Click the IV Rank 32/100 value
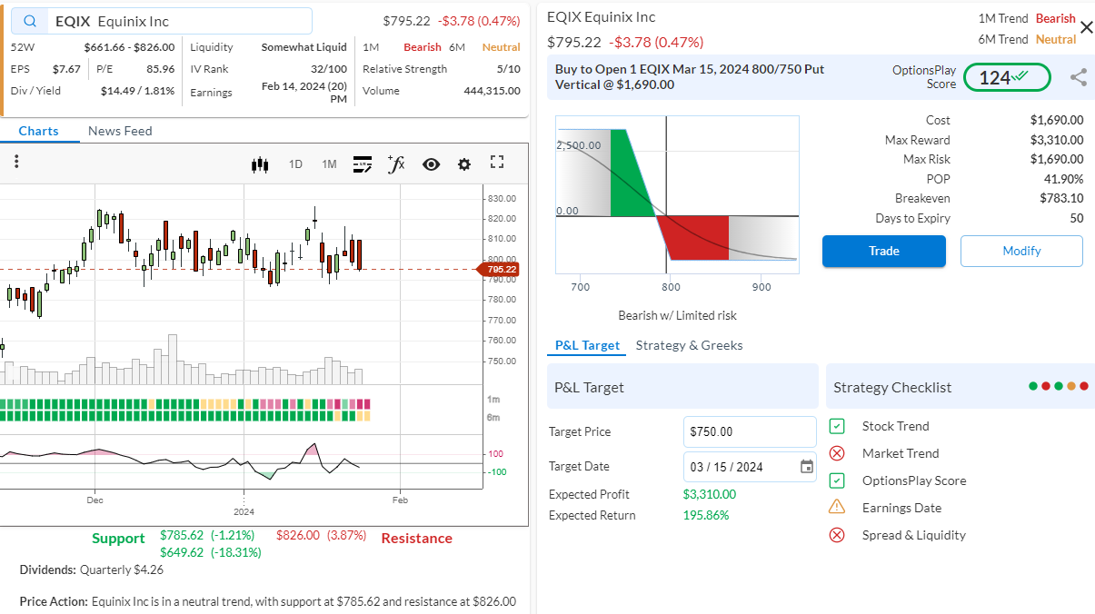 tap(329, 69)
